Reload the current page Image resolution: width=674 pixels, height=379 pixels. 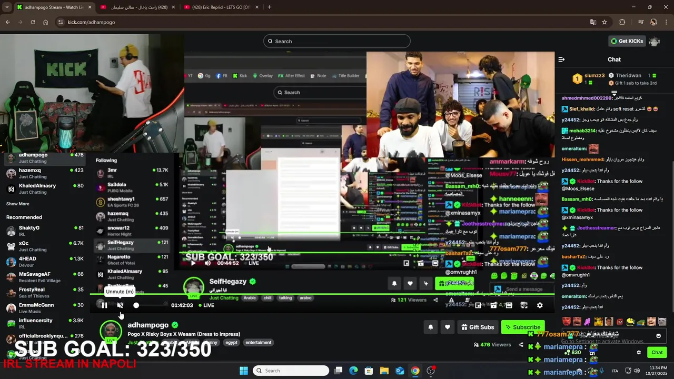[33, 22]
